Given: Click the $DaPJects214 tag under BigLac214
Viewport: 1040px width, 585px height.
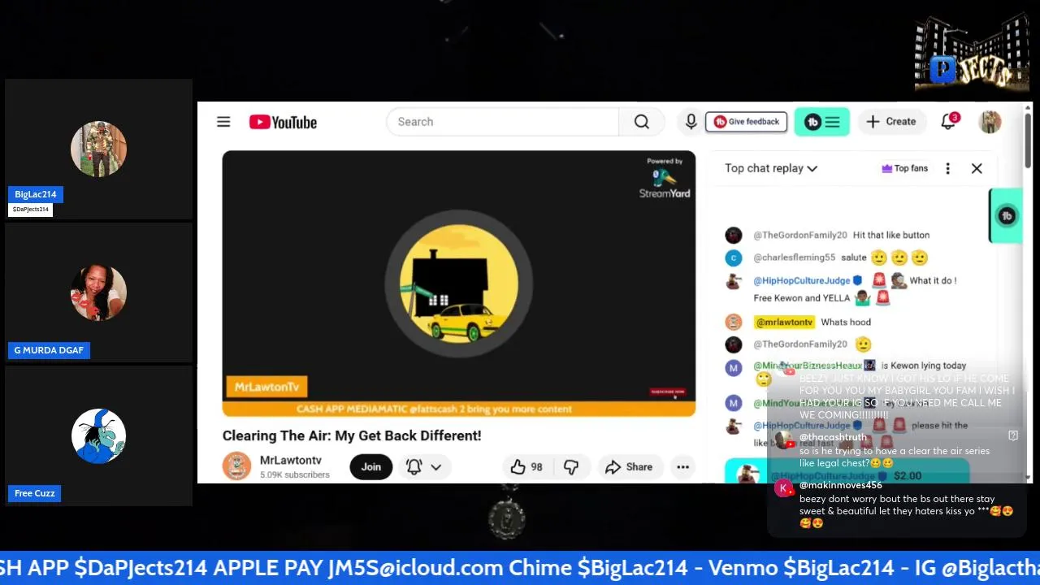Looking at the screenshot, I should coord(31,210).
